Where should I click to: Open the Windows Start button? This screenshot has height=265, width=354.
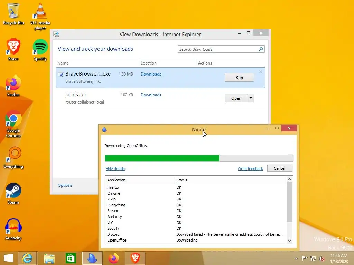[9, 258]
